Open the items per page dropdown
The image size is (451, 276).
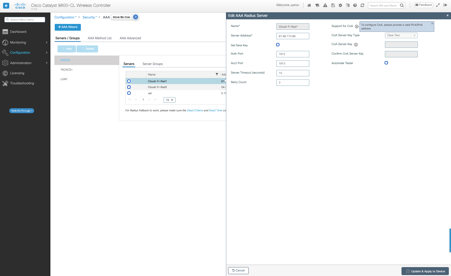169,100
